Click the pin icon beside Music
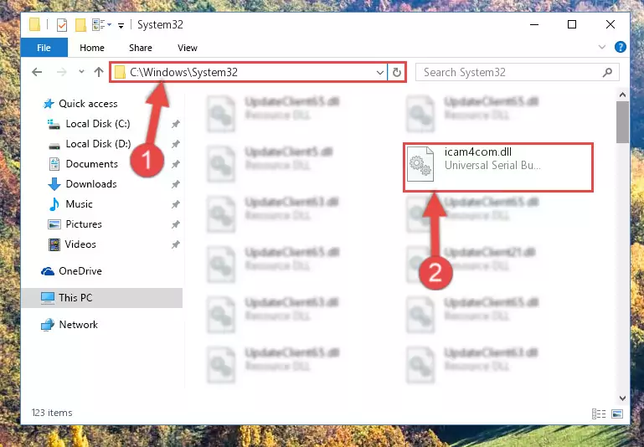Viewport: 644px width, 447px height. coord(175,204)
